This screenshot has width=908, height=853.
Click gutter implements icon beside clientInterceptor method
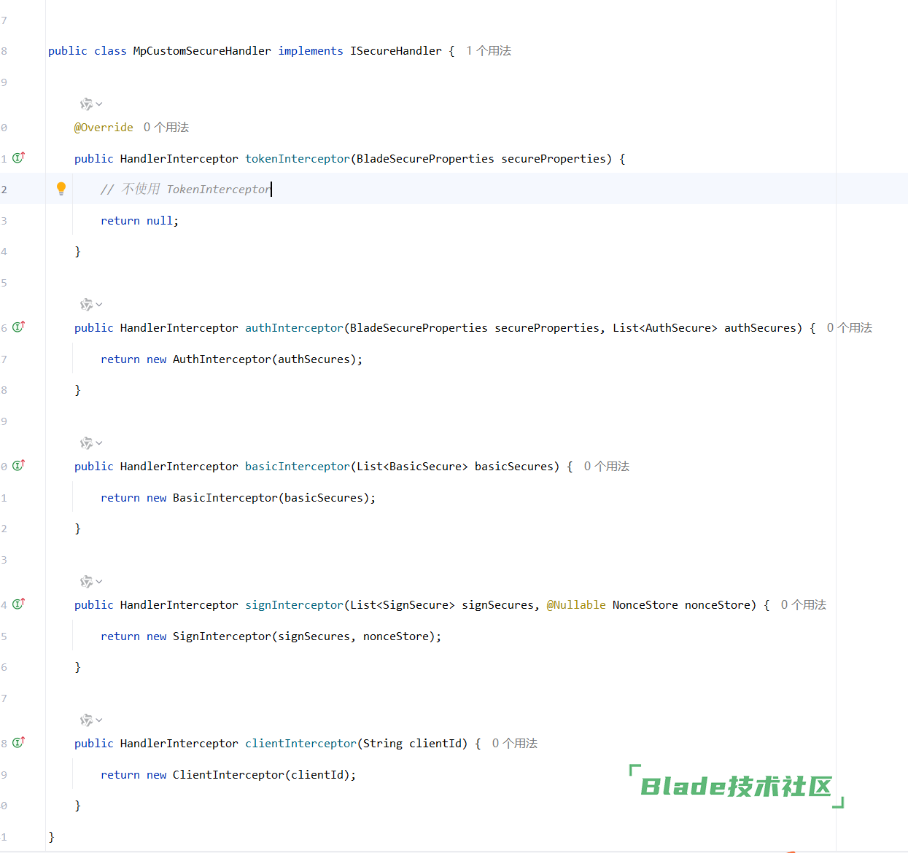tap(19, 742)
